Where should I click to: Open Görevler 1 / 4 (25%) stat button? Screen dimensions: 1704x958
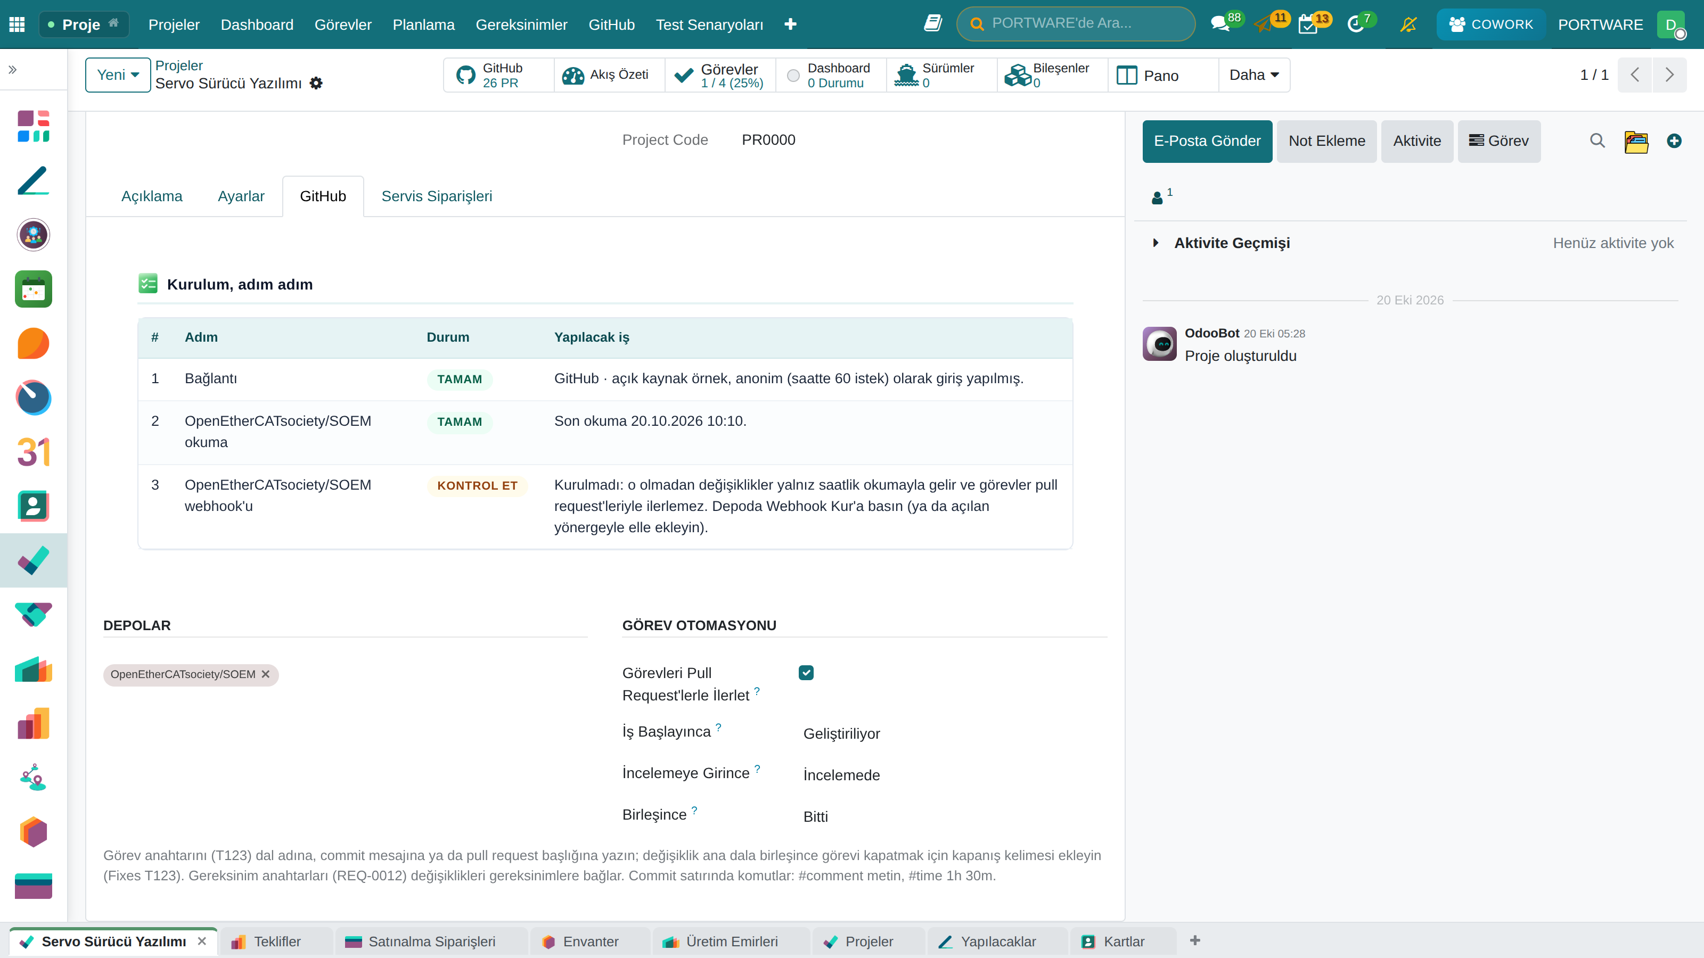[x=720, y=75]
